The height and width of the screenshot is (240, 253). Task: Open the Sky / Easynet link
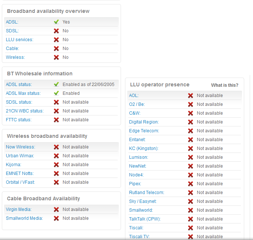coord(143,201)
